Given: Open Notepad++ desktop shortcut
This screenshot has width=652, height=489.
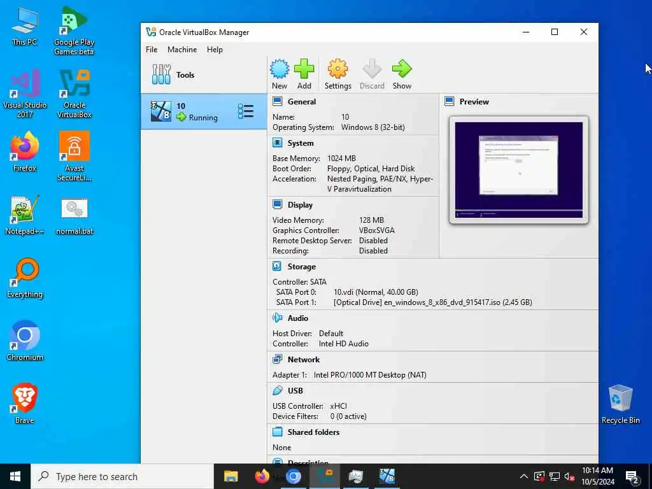Looking at the screenshot, I should (25, 215).
